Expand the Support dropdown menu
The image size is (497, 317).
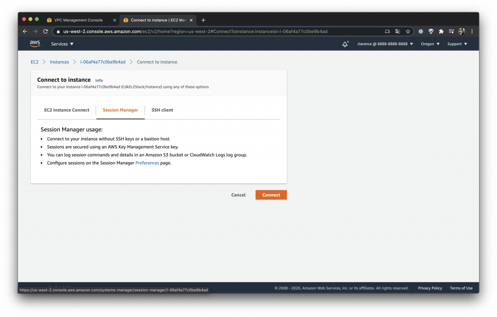(457, 44)
